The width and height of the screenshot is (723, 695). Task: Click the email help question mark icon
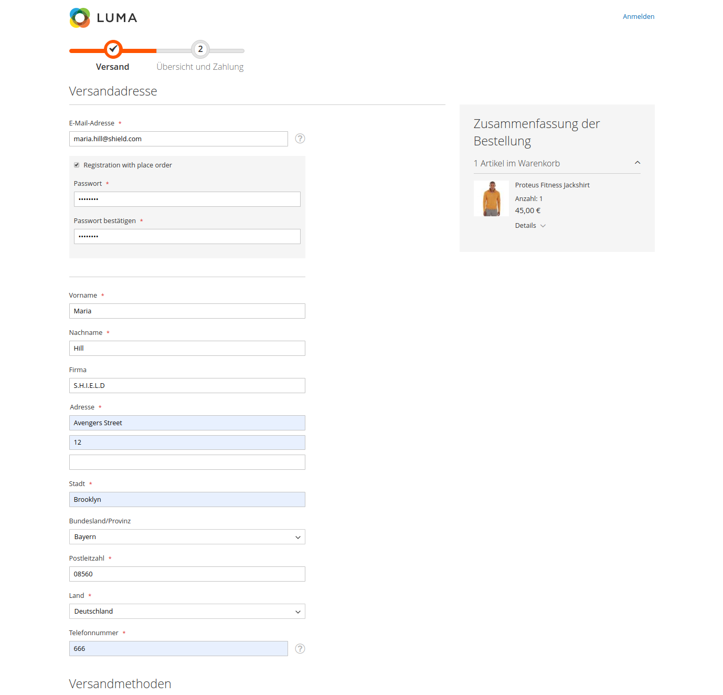(300, 139)
